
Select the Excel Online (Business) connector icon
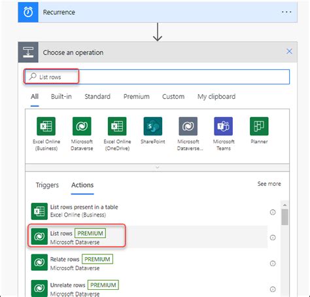coord(46,126)
